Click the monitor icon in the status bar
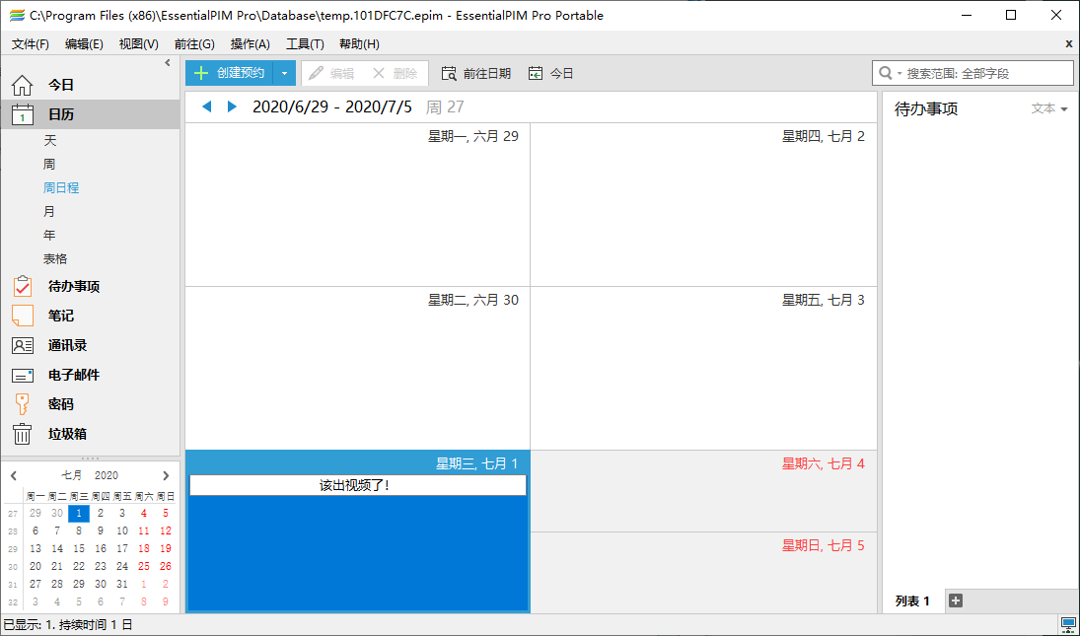Image resolution: width=1080 pixels, height=636 pixels. click(1067, 623)
